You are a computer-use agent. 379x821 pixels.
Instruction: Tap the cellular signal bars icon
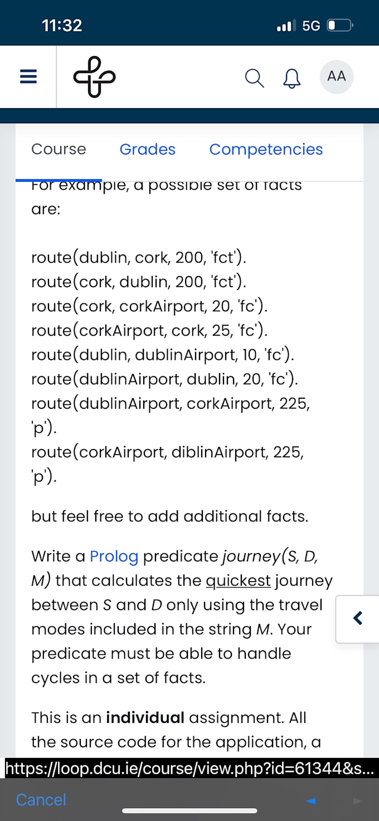click(286, 26)
